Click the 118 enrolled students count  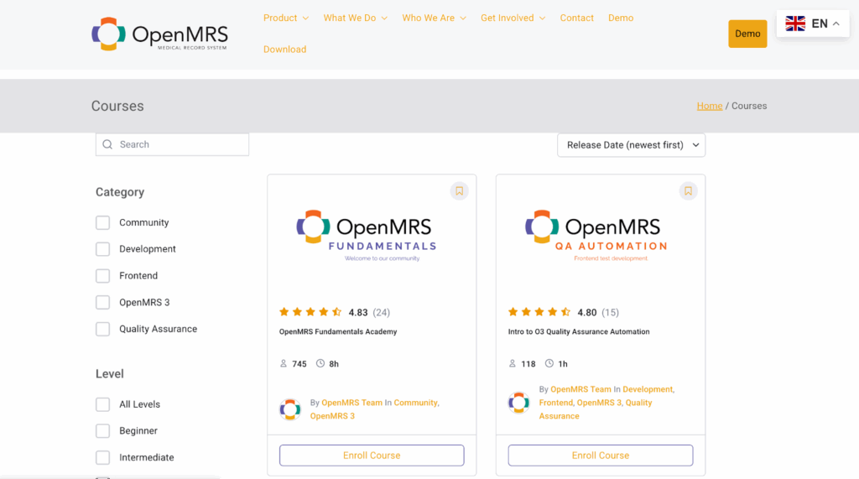click(x=528, y=364)
